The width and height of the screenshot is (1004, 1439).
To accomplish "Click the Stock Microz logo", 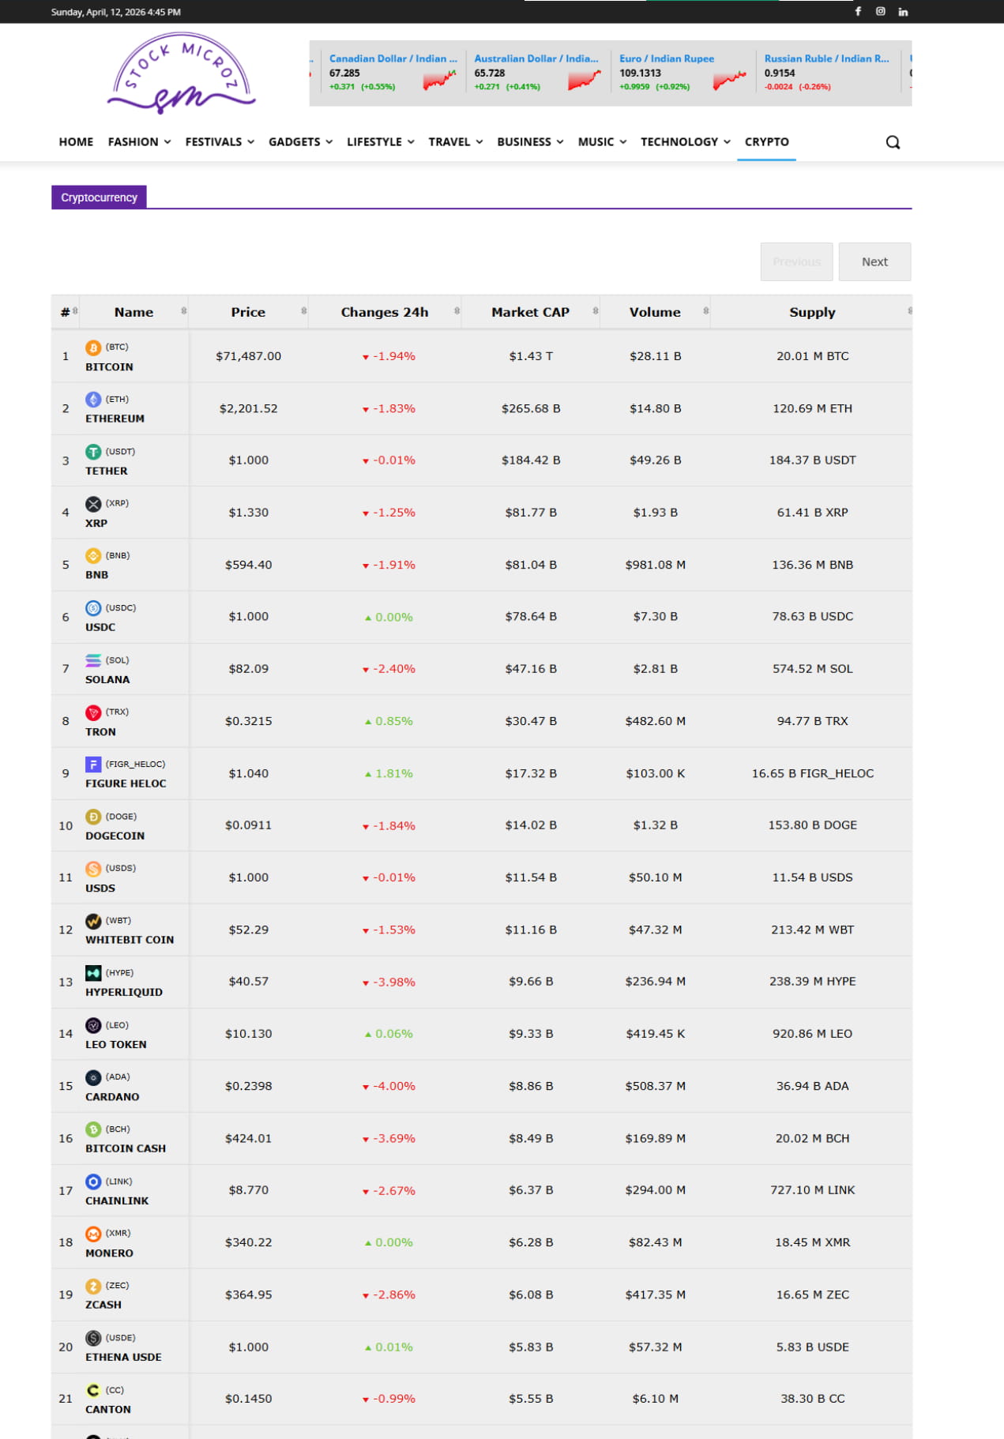I will [x=181, y=73].
